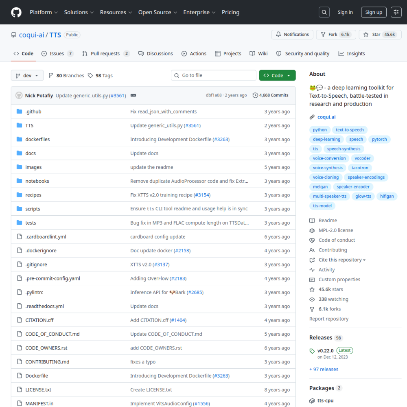Image resolution: width=407 pixels, height=407 pixels.
Task: Expand the Open Source menu
Action: click(158, 12)
